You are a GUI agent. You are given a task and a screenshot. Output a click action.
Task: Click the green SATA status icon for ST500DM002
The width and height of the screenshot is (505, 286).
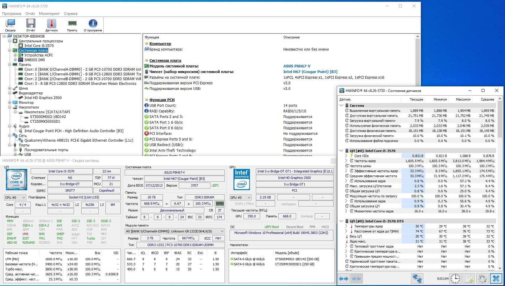(232, 259)
